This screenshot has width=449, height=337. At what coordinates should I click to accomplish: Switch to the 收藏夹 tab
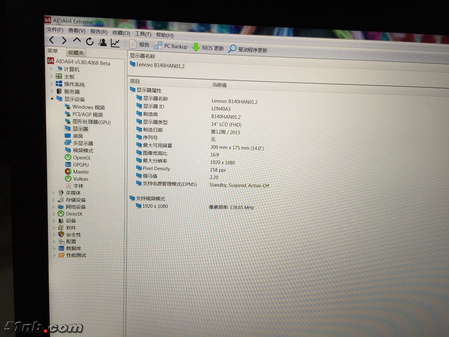coord(76,53)
